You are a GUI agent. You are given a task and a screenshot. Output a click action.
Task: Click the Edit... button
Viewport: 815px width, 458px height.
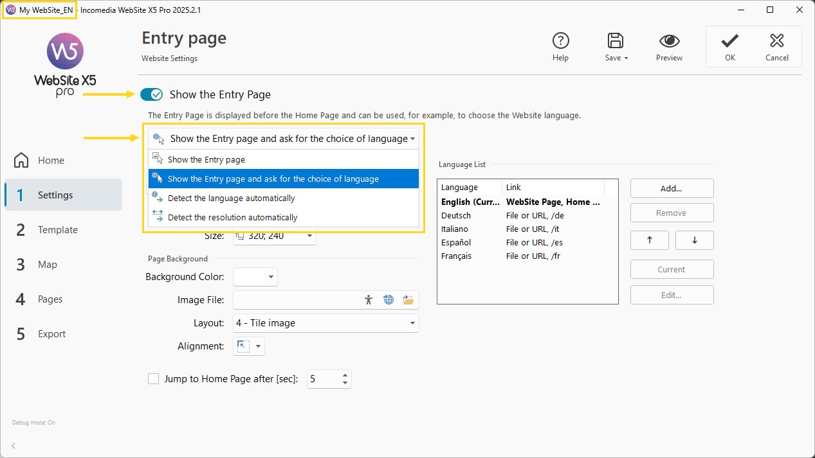click(x=672, y=295)
